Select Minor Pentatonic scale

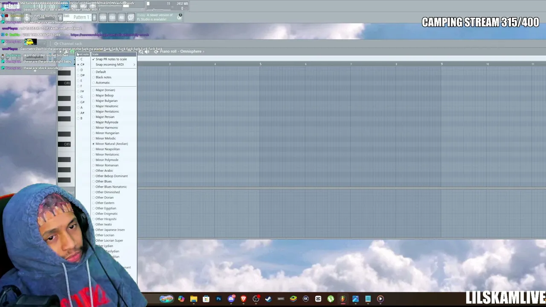pyautogui.click(x=114, y=155)
